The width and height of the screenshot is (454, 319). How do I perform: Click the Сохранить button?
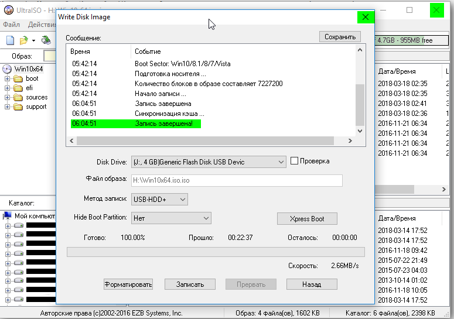[x=340, y=37]
